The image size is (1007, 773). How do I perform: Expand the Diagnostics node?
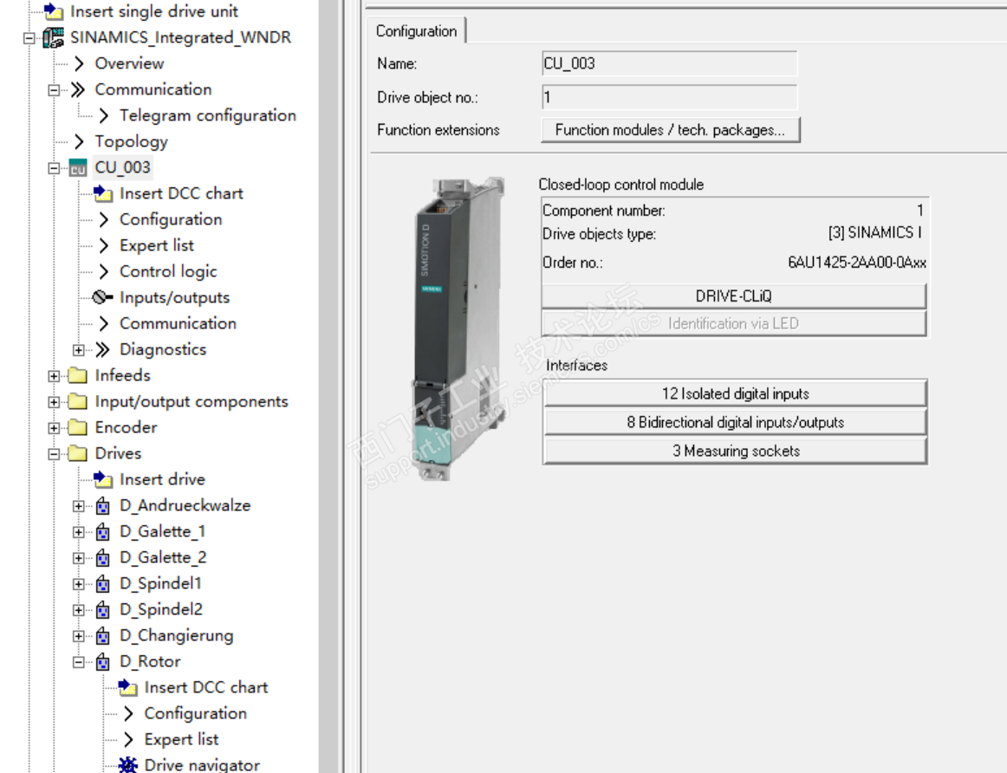(x=78, y=350)
